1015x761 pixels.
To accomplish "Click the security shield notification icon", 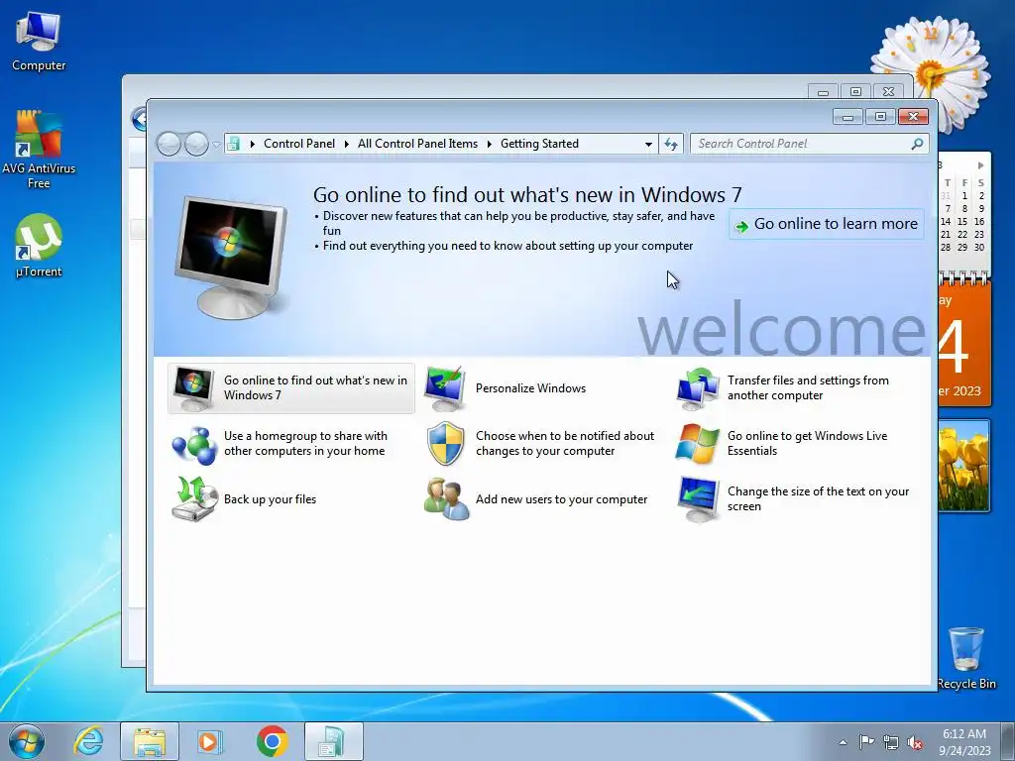I will tap(445, 444).
